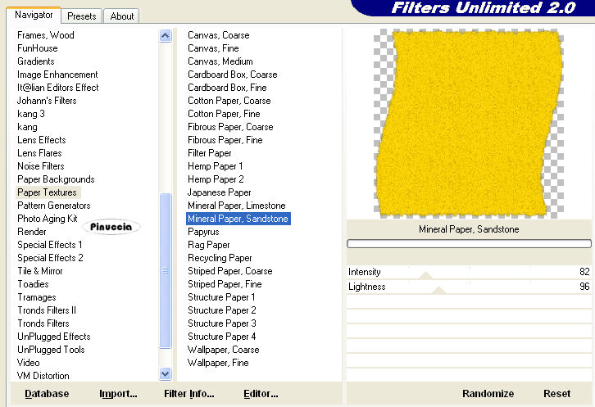Choose the Hemp Paper 2 filter
Screen dimensions: 595x407
point(216,179)
